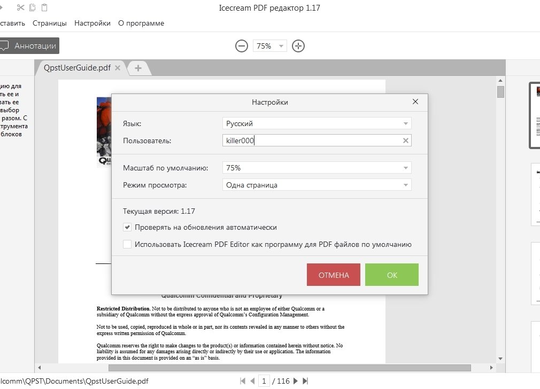Click the zoom out minus icon

[x=242, y=46]
